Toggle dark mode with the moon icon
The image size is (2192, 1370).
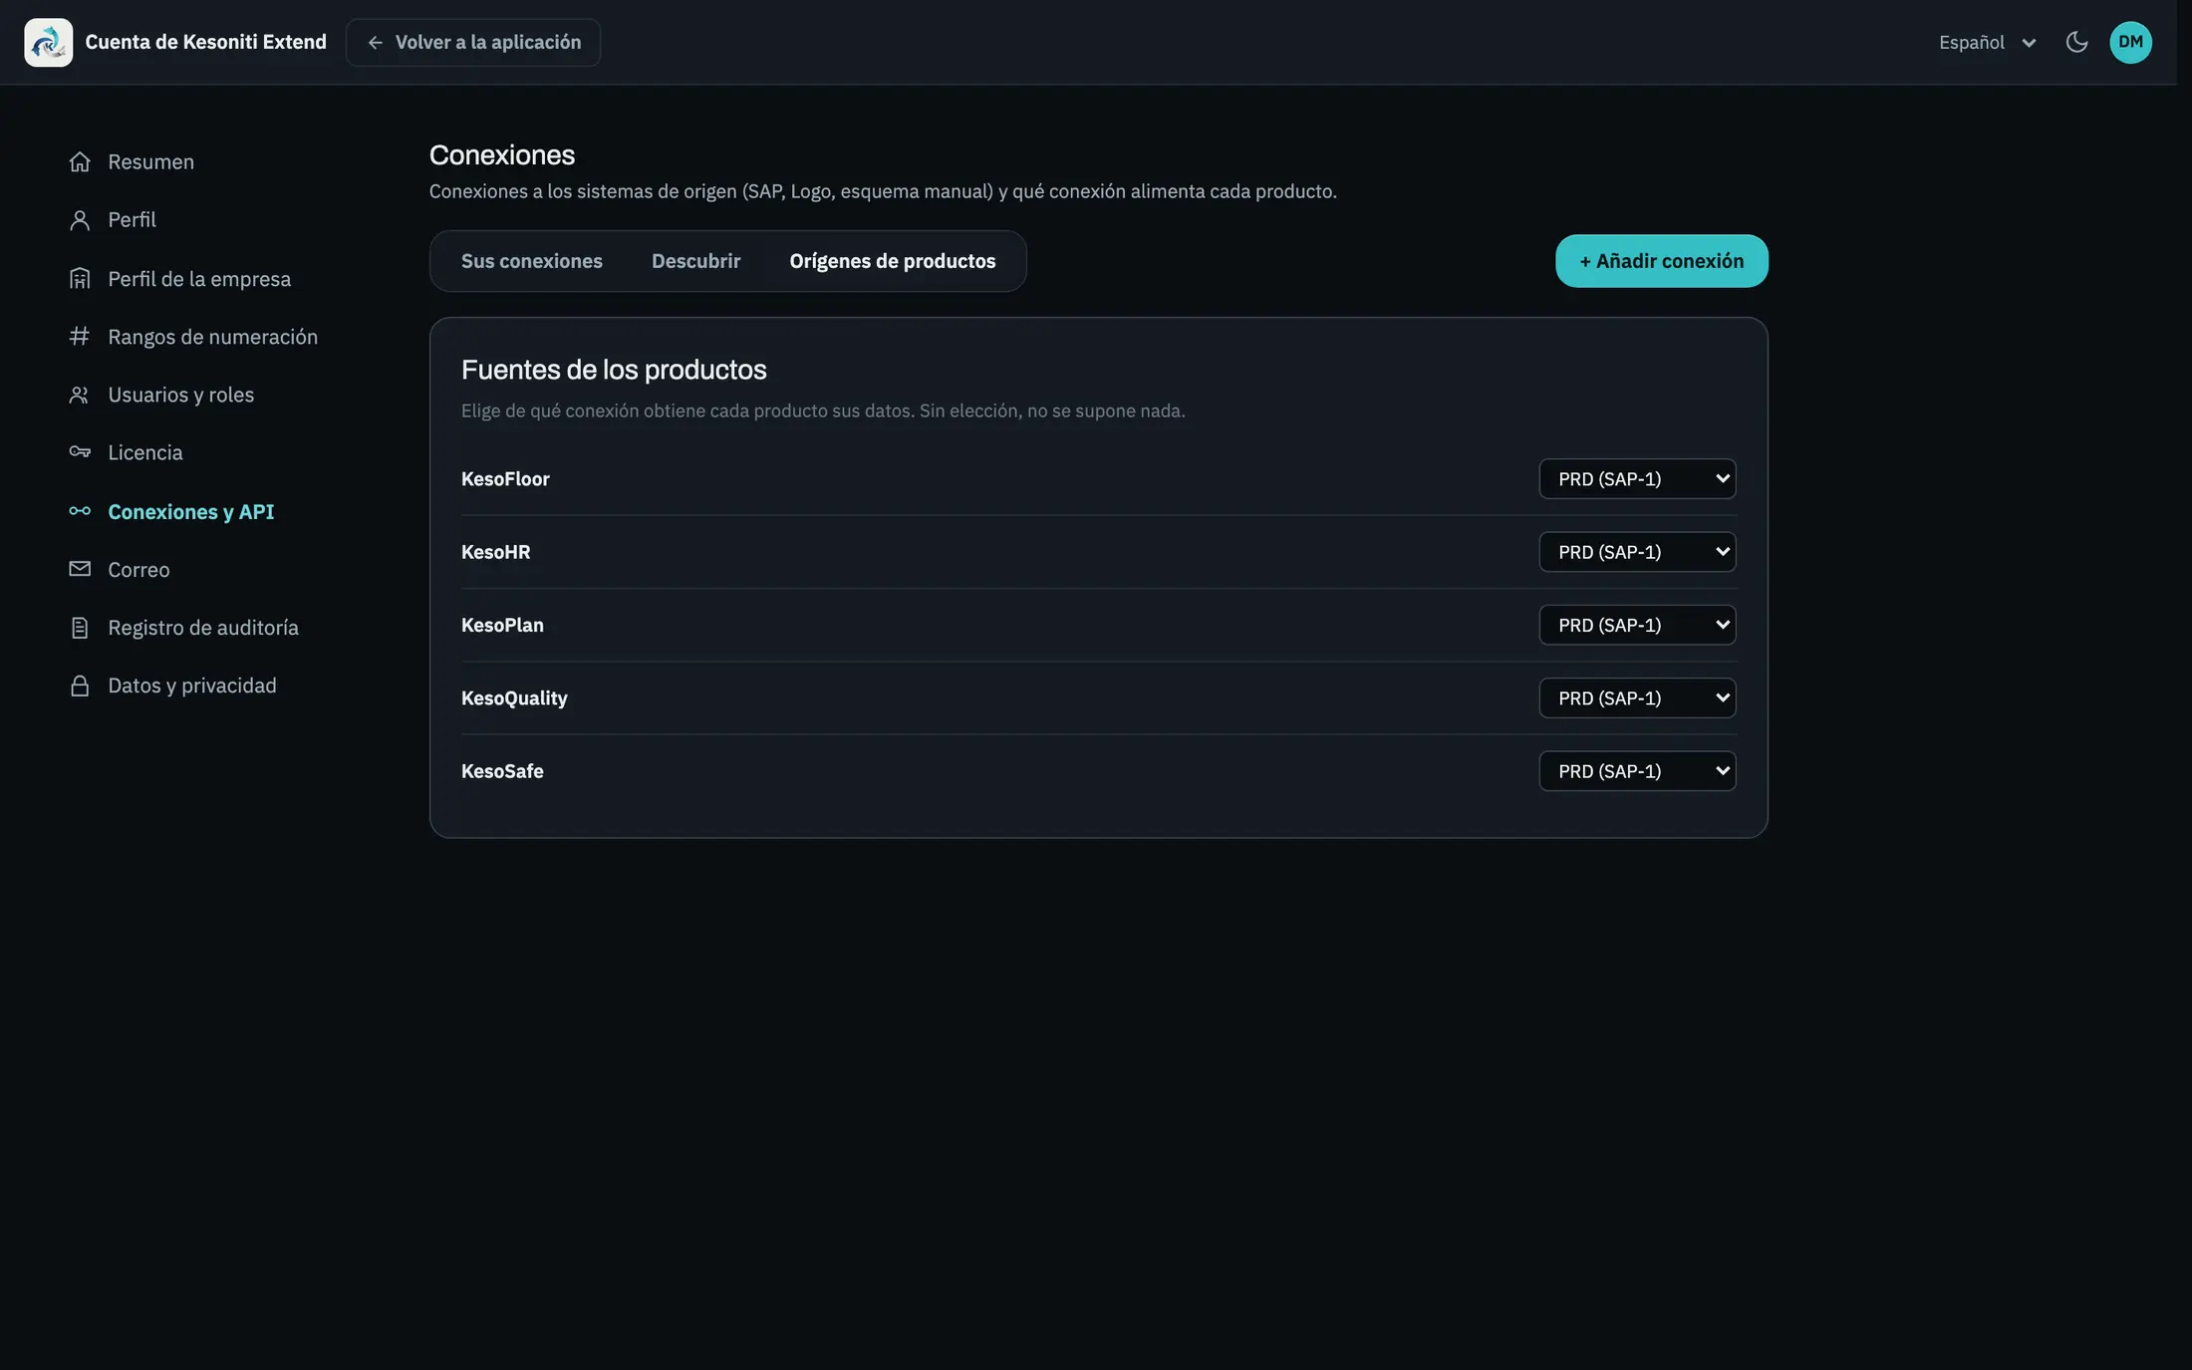tap(2076, 42)
